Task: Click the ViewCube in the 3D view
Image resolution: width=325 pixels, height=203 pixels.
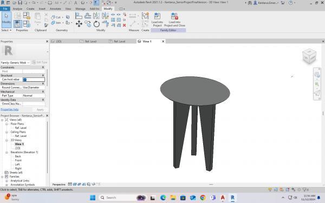Action: pyautogui.click(x=309, y=56)
